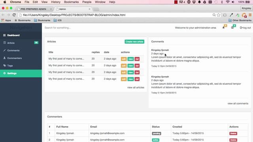This screenshot has height=142, width=253.
Task: Edit the fourth article row
Action: click(x=124, y=79)
